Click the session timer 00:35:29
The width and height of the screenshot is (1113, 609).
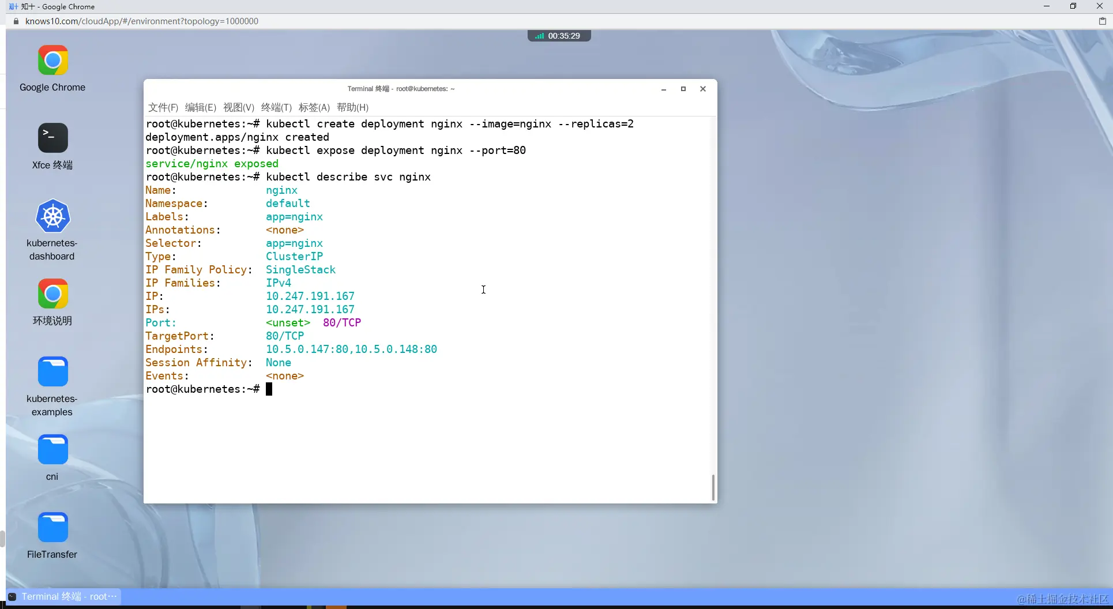(x=564, y=36)
